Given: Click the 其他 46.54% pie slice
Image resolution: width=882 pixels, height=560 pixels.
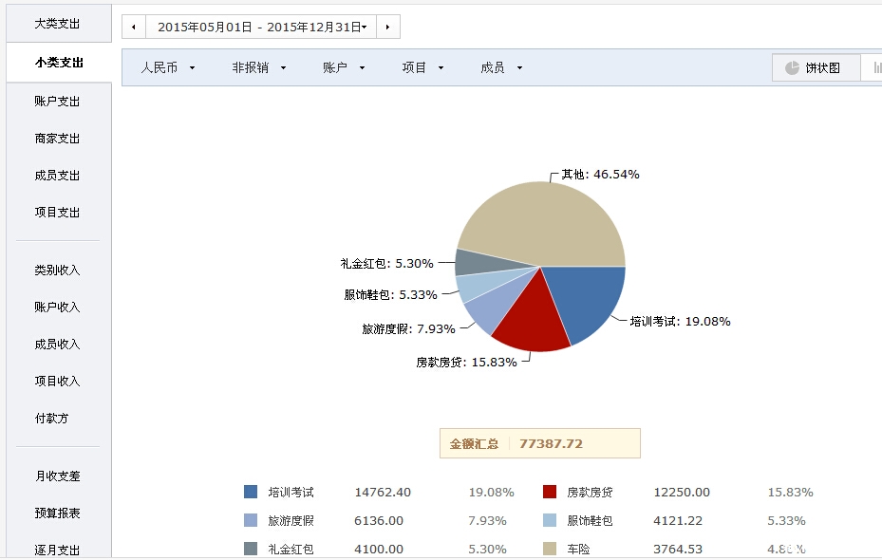Looking at the screenshot, I should point(543,222).
